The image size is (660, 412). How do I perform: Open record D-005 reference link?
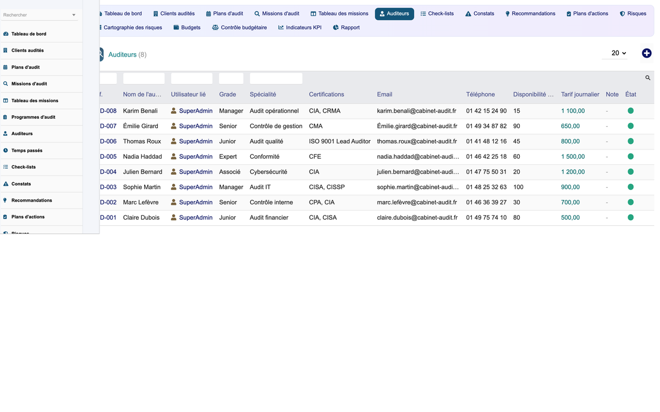(x=108, y=157)
